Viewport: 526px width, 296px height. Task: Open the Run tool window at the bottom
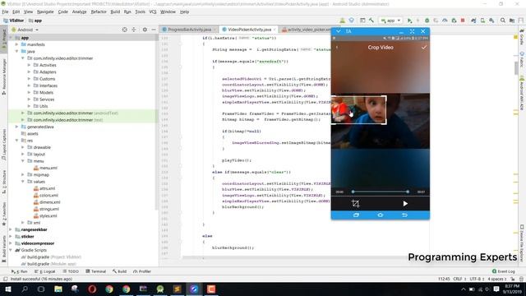click(20, 271)
